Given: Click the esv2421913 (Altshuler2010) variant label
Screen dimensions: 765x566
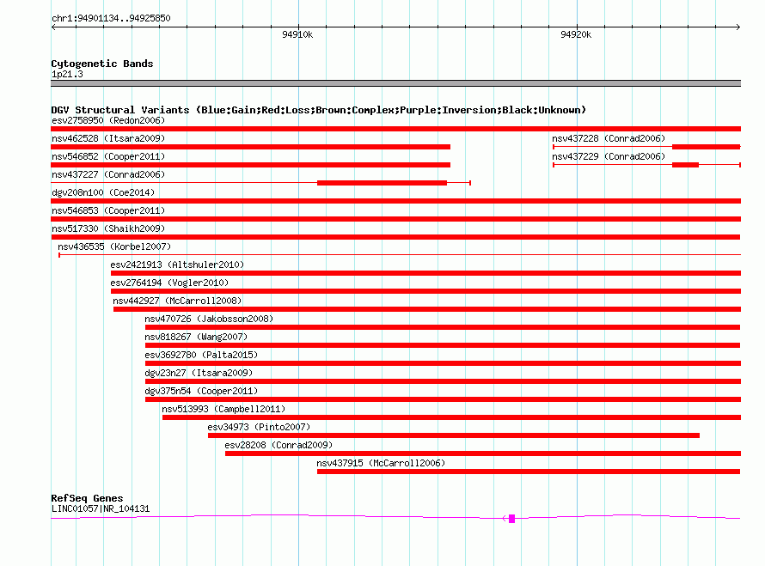Looking at the screenshot, I should click(177, 265).
